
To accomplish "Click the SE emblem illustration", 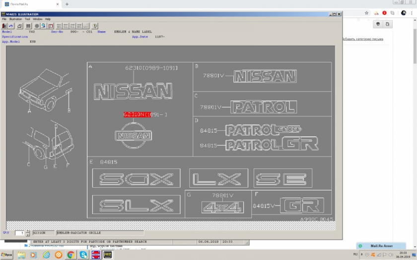I will (x=283, y=178).
